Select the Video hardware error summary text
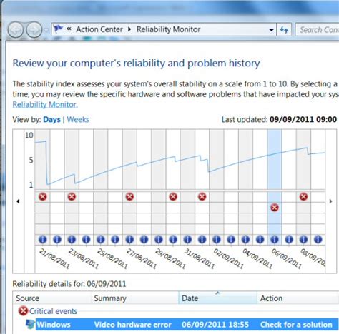The width and height of the screenshot is (339, 334). 133,325
